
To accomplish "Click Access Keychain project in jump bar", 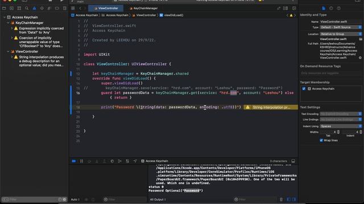I will (85, 15).
